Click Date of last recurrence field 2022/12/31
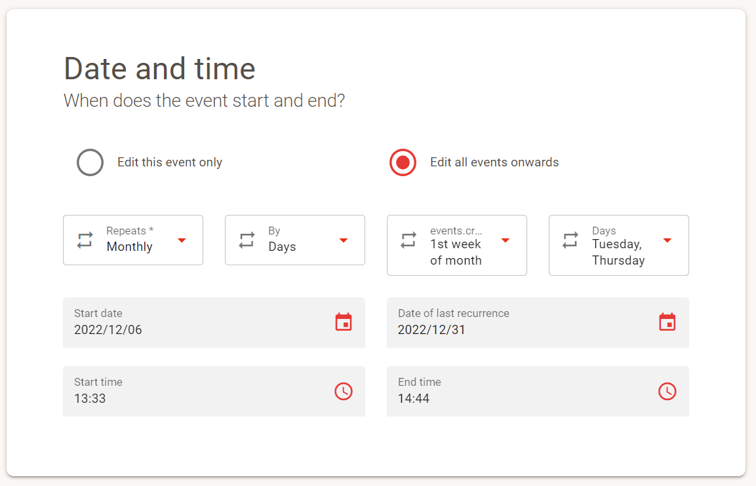The height and width of the screenshot is (486, 756). [x=538, y=323]
